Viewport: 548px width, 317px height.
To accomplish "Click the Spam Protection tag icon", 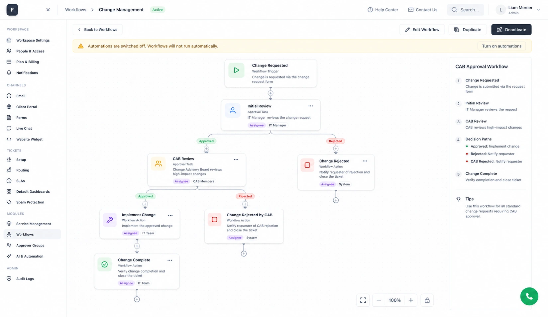I will 9,202.
